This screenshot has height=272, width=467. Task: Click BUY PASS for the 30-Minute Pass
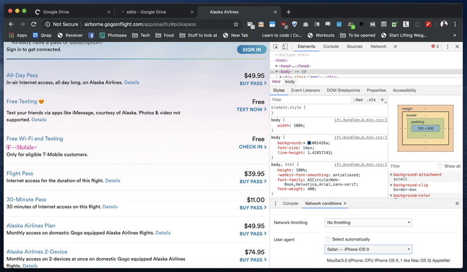tap(253, 208)
